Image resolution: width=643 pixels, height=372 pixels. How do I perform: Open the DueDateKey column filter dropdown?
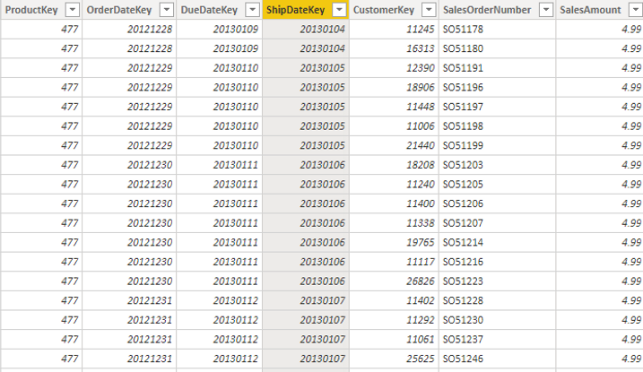pyautogui.click(x=253, y=10)
